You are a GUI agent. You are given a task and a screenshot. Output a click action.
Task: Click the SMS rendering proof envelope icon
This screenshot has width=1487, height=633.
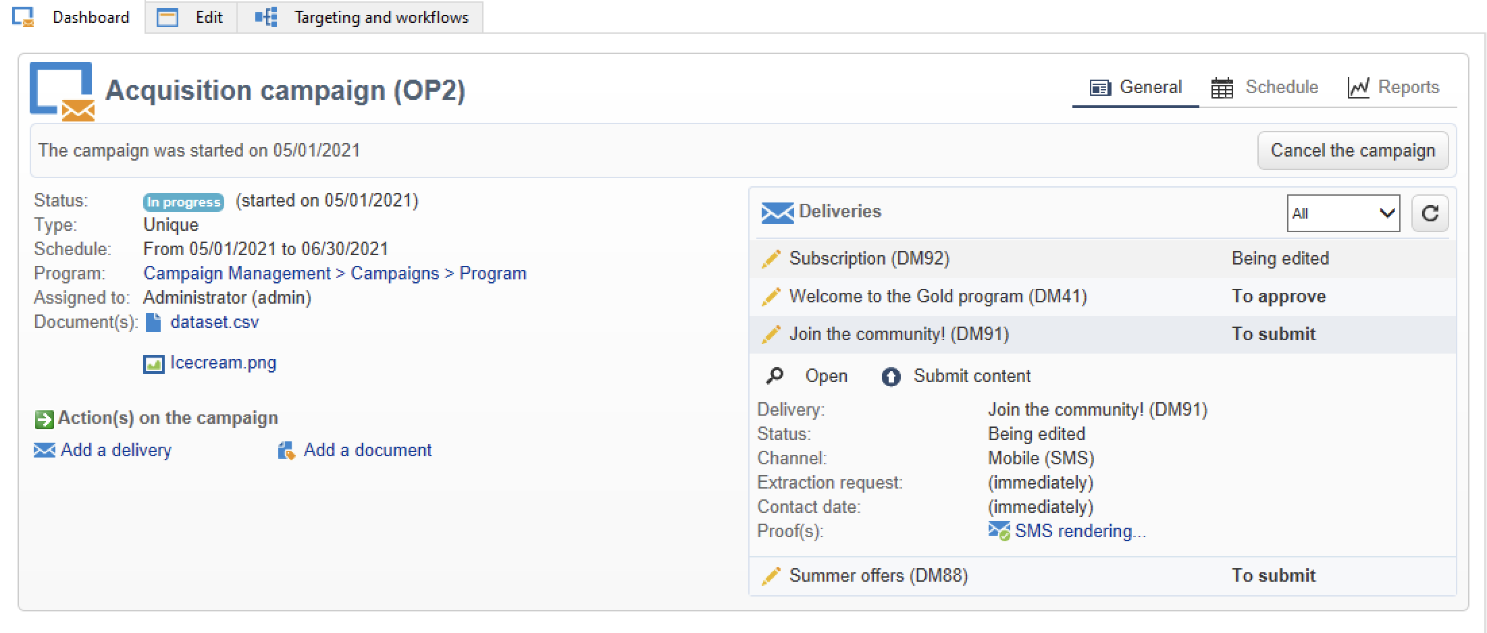pos(999,531)
